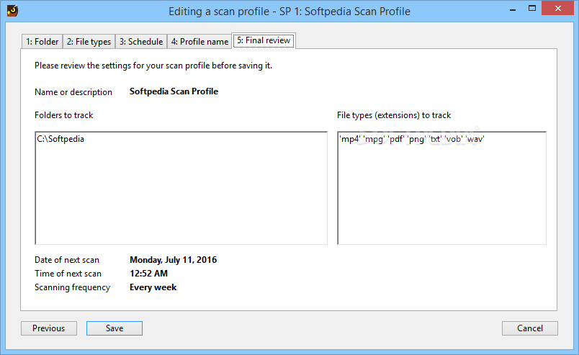This screenshot has height=355, width=579.
Task: Click inside the Folders to track list box
Action: [181, 188]
